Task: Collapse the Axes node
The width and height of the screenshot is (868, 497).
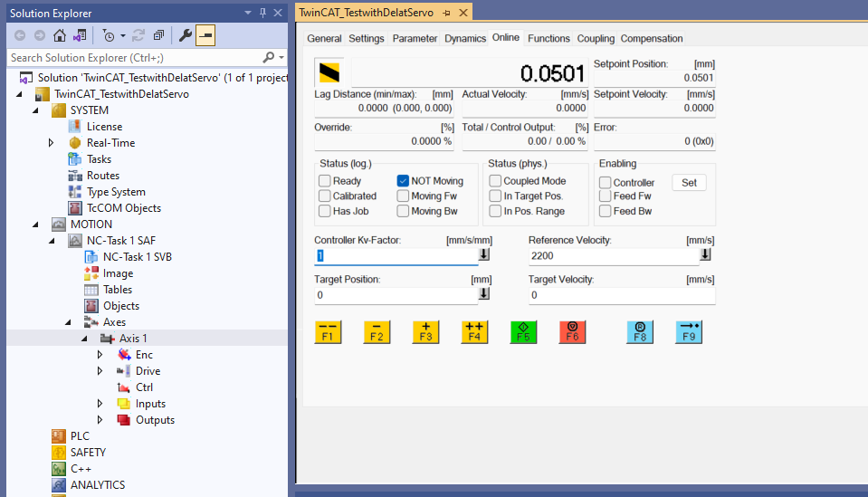Action: click(68, 322)
